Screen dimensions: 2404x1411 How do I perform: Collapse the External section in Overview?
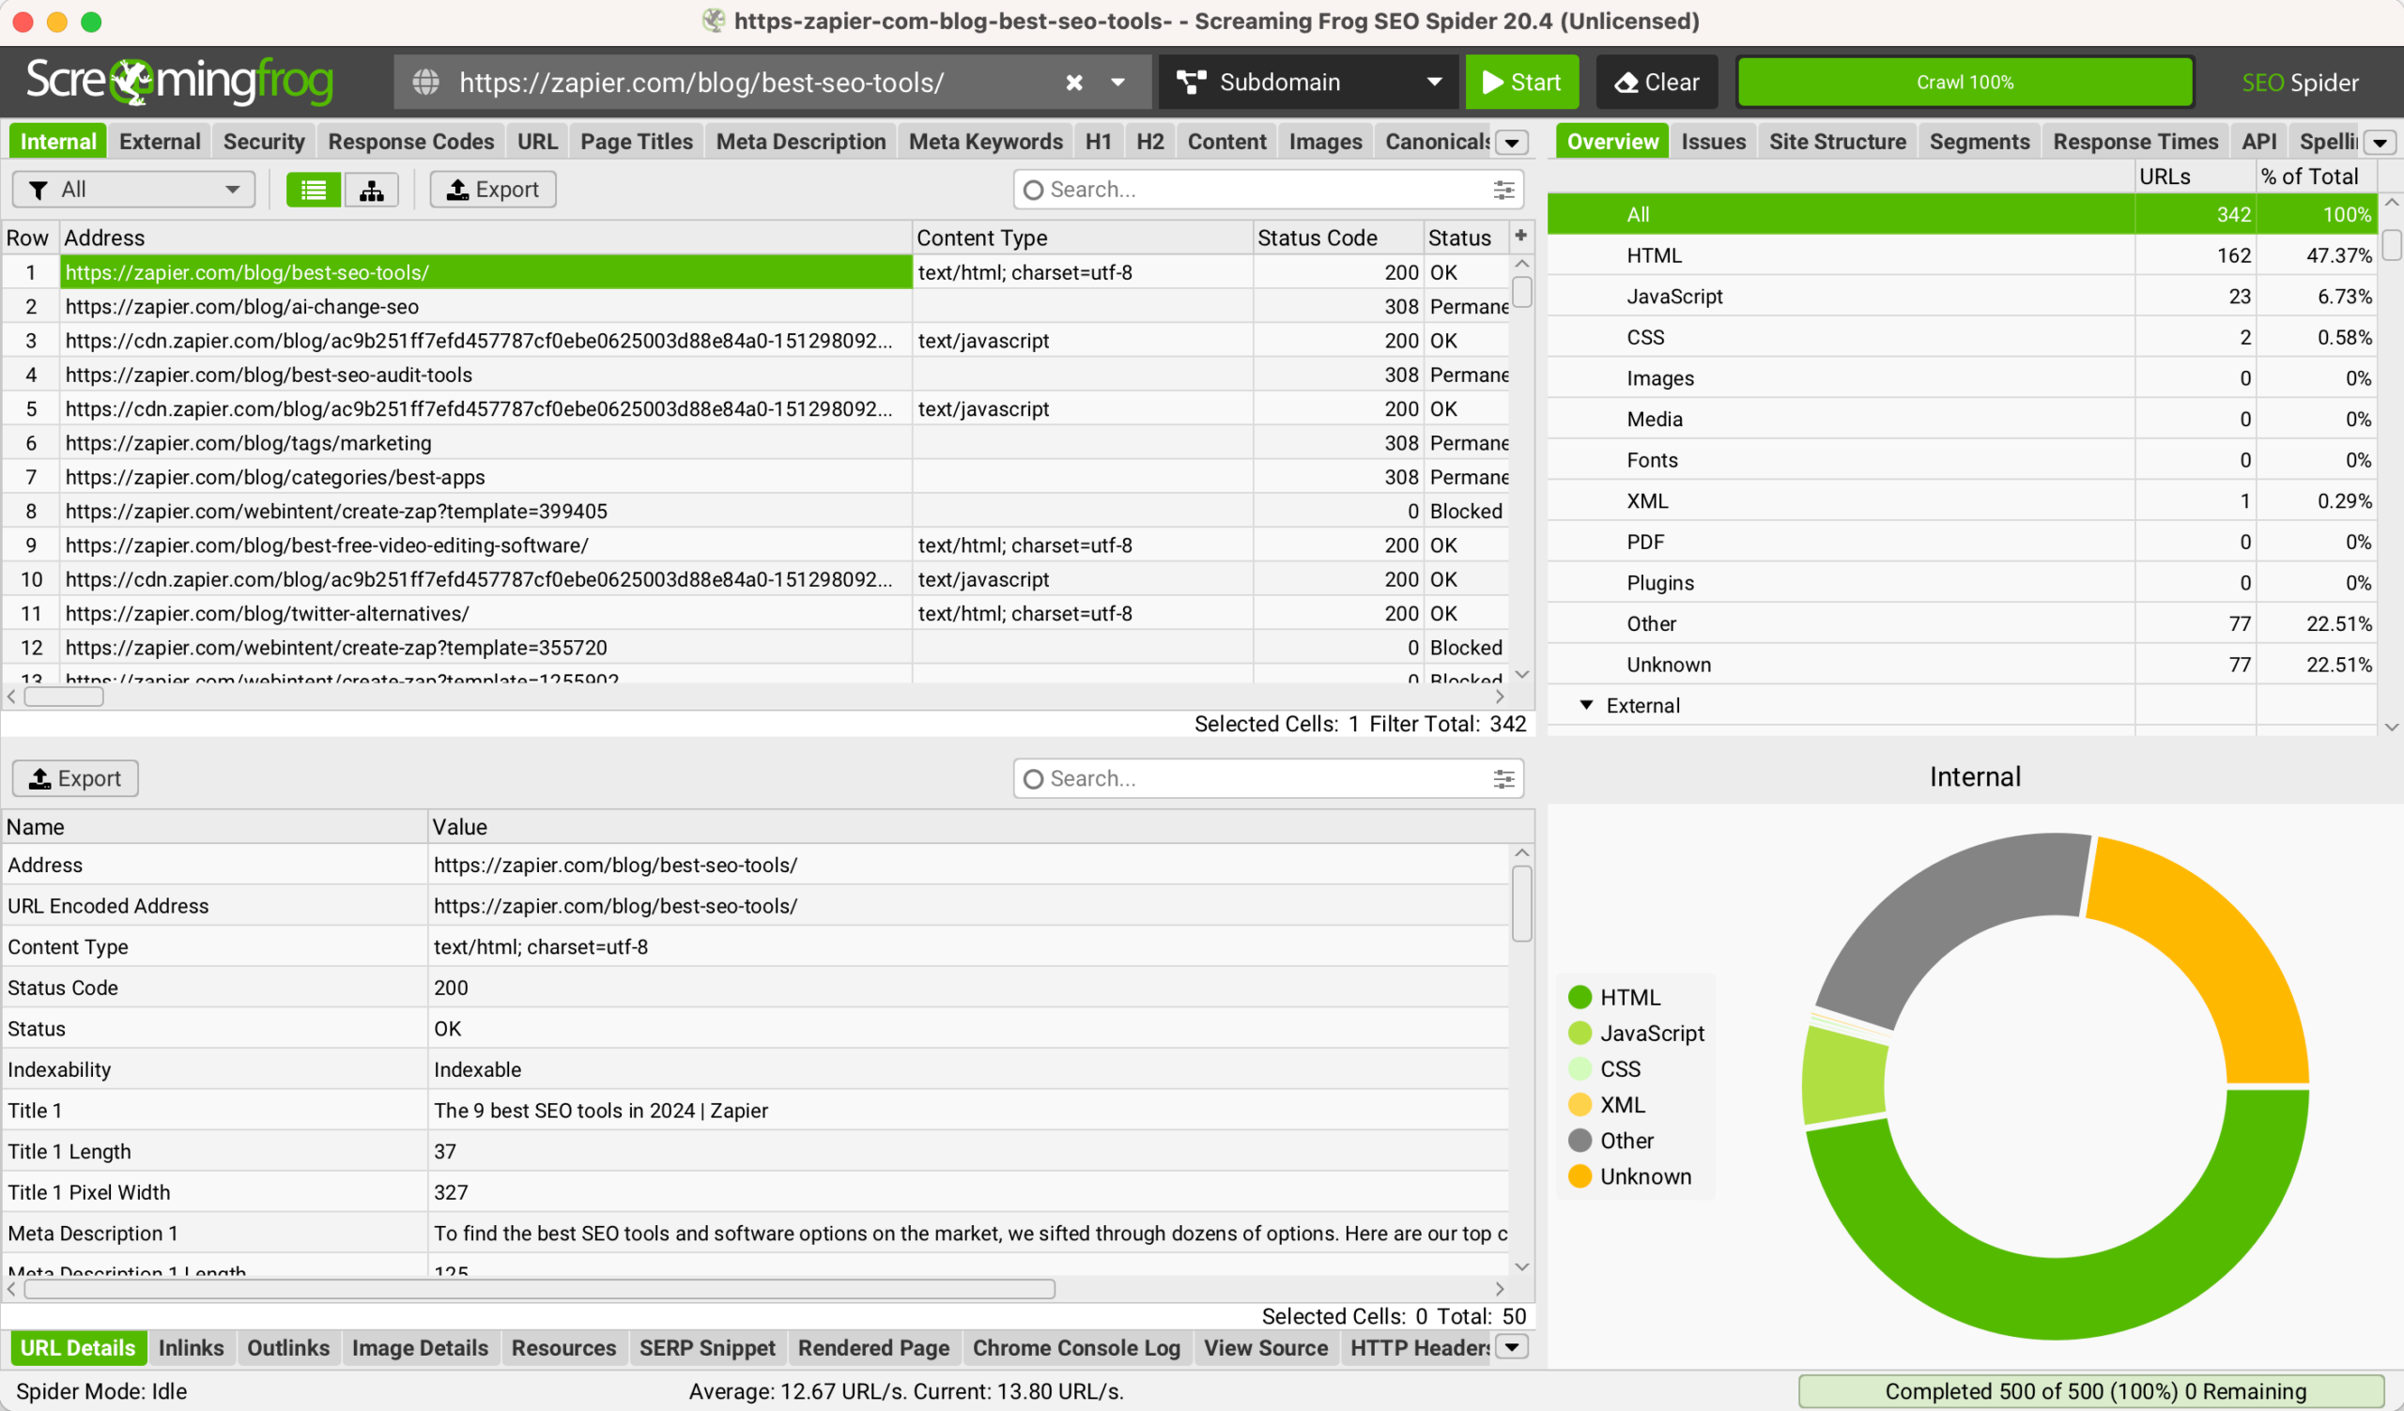click(x=1586, y=706)
